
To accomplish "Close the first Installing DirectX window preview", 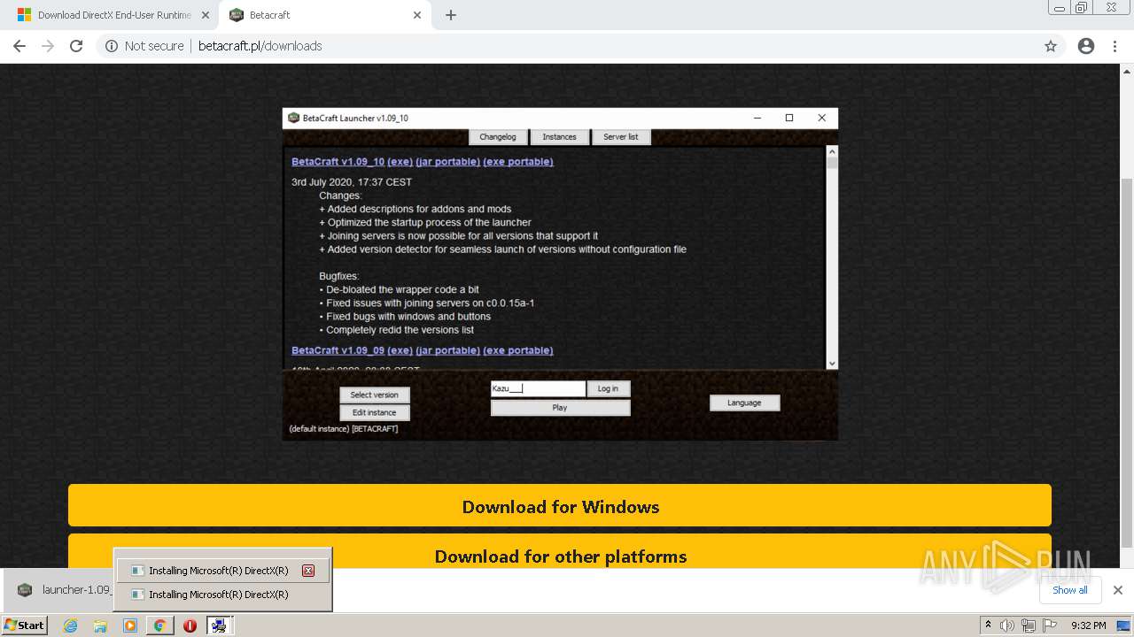I will point(308,571).
